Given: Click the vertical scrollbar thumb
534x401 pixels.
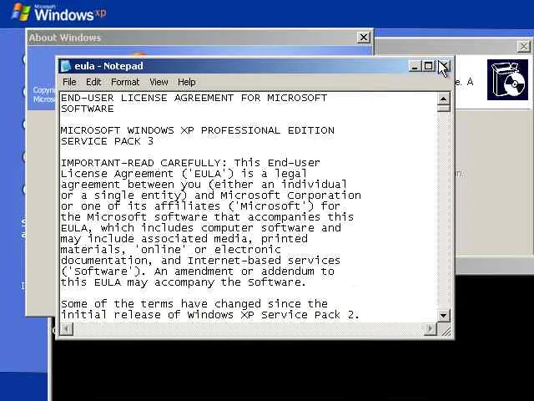Looking at the screenshot, I should tap(443, 109).
